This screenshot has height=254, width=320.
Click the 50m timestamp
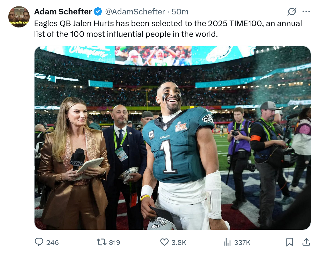pyautogui.click(x=180, y=12)
